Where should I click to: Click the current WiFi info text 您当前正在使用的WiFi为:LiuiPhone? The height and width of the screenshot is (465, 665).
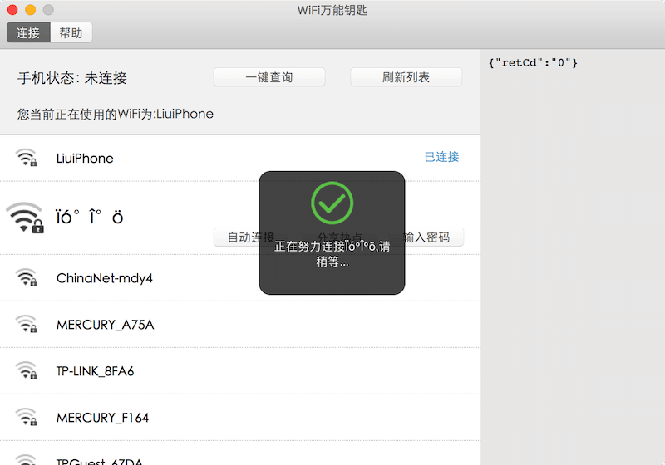(x=116, y=114)
